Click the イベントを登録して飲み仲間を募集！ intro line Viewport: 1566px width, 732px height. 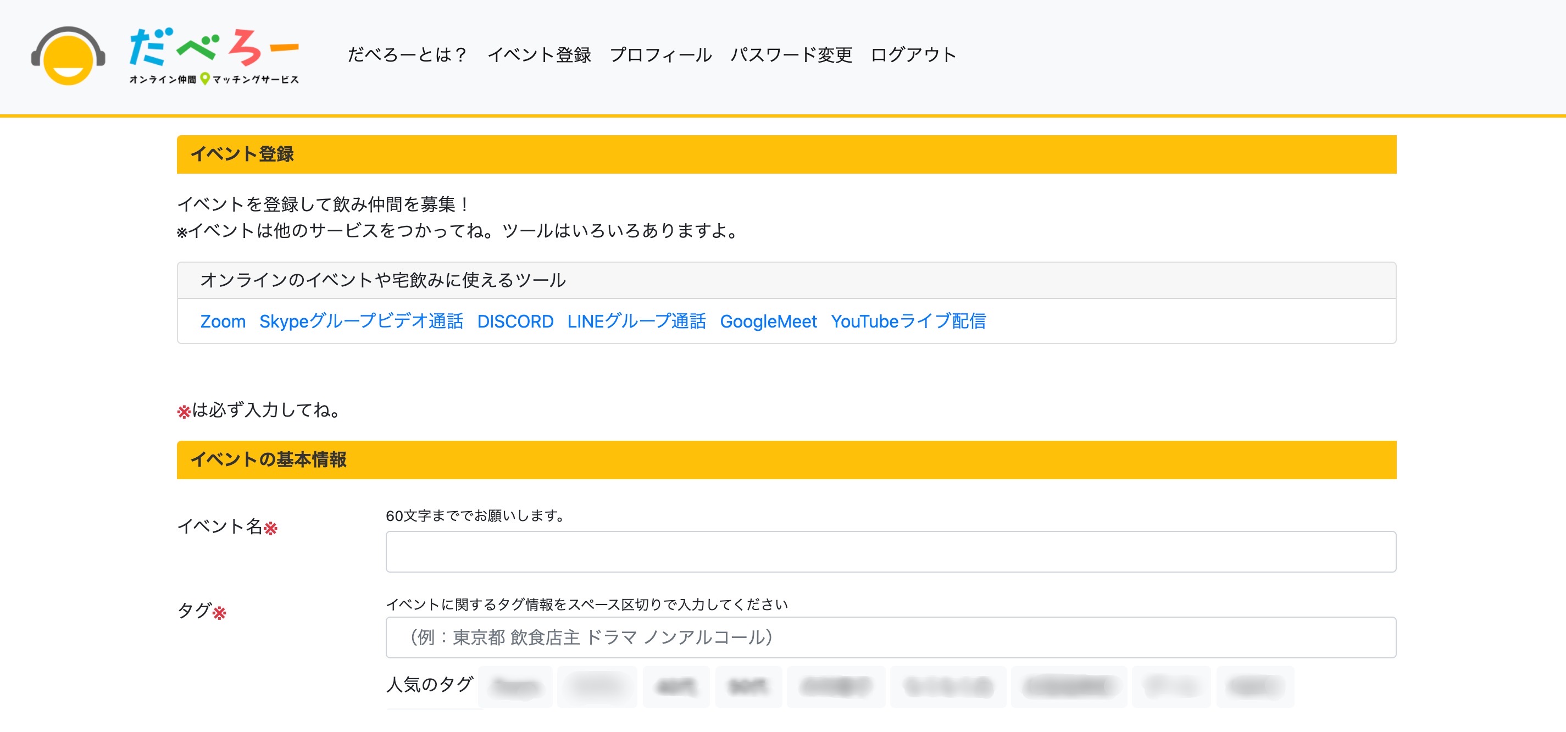(324, 204)
